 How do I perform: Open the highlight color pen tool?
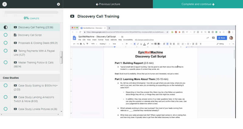[x=148, y=44]
